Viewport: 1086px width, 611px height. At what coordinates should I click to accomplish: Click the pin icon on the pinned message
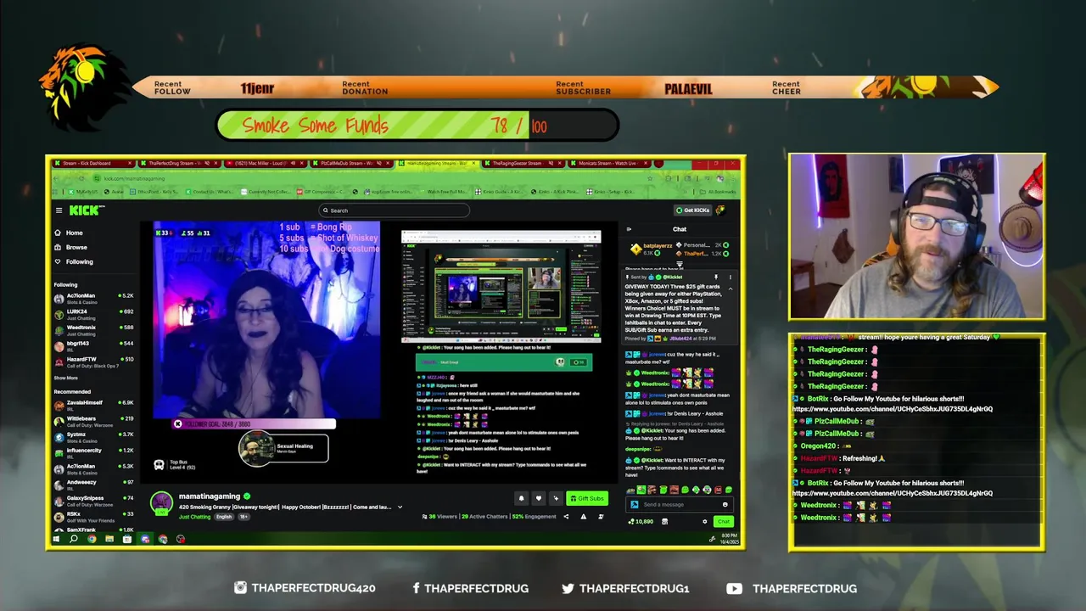(716, 277)
